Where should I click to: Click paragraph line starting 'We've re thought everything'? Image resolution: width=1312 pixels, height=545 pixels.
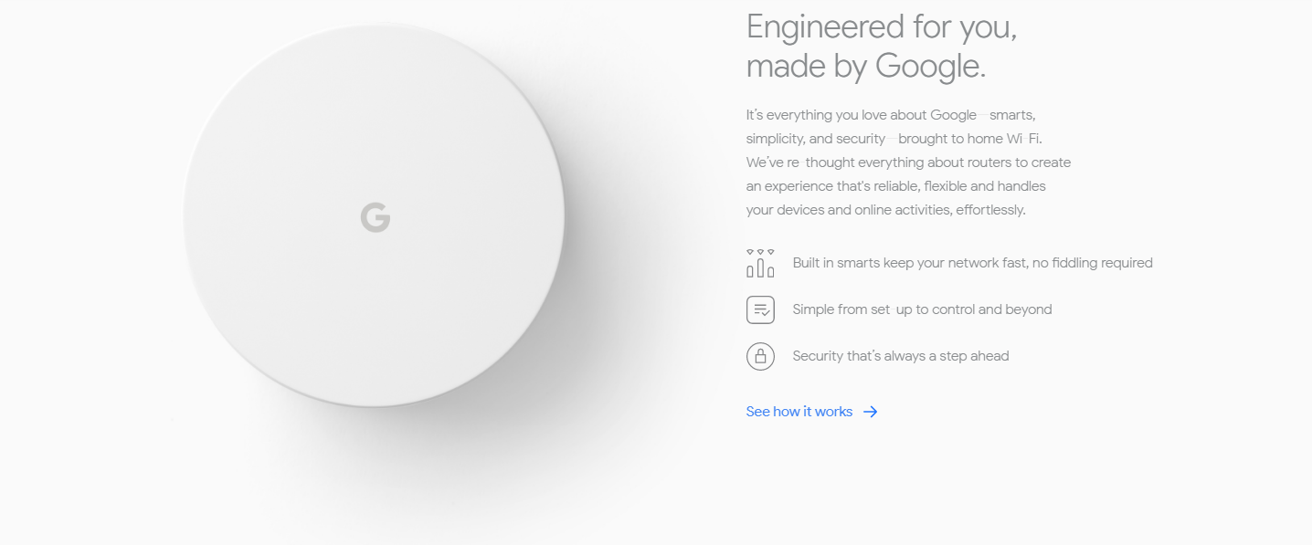(908, 162)
